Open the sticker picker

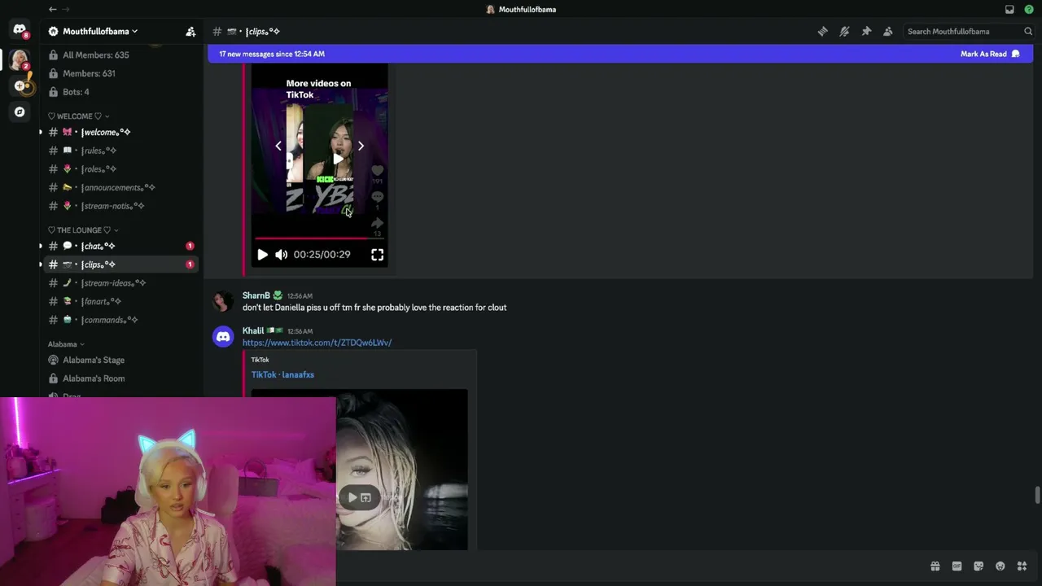[x=979, y=566]
